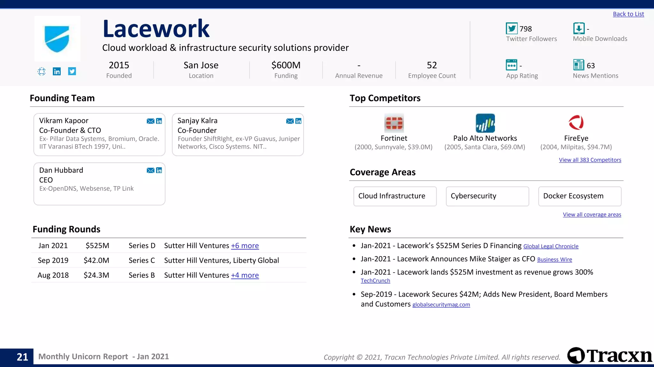Click the FireEye competitor logo
Viewport: 654px width, 367px height.
(x=576, y=123)
